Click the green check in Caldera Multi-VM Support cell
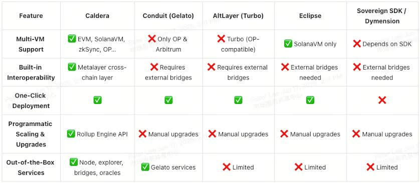Image resolution: width=420 pixels, height=183 pixels. pos(72,38)
